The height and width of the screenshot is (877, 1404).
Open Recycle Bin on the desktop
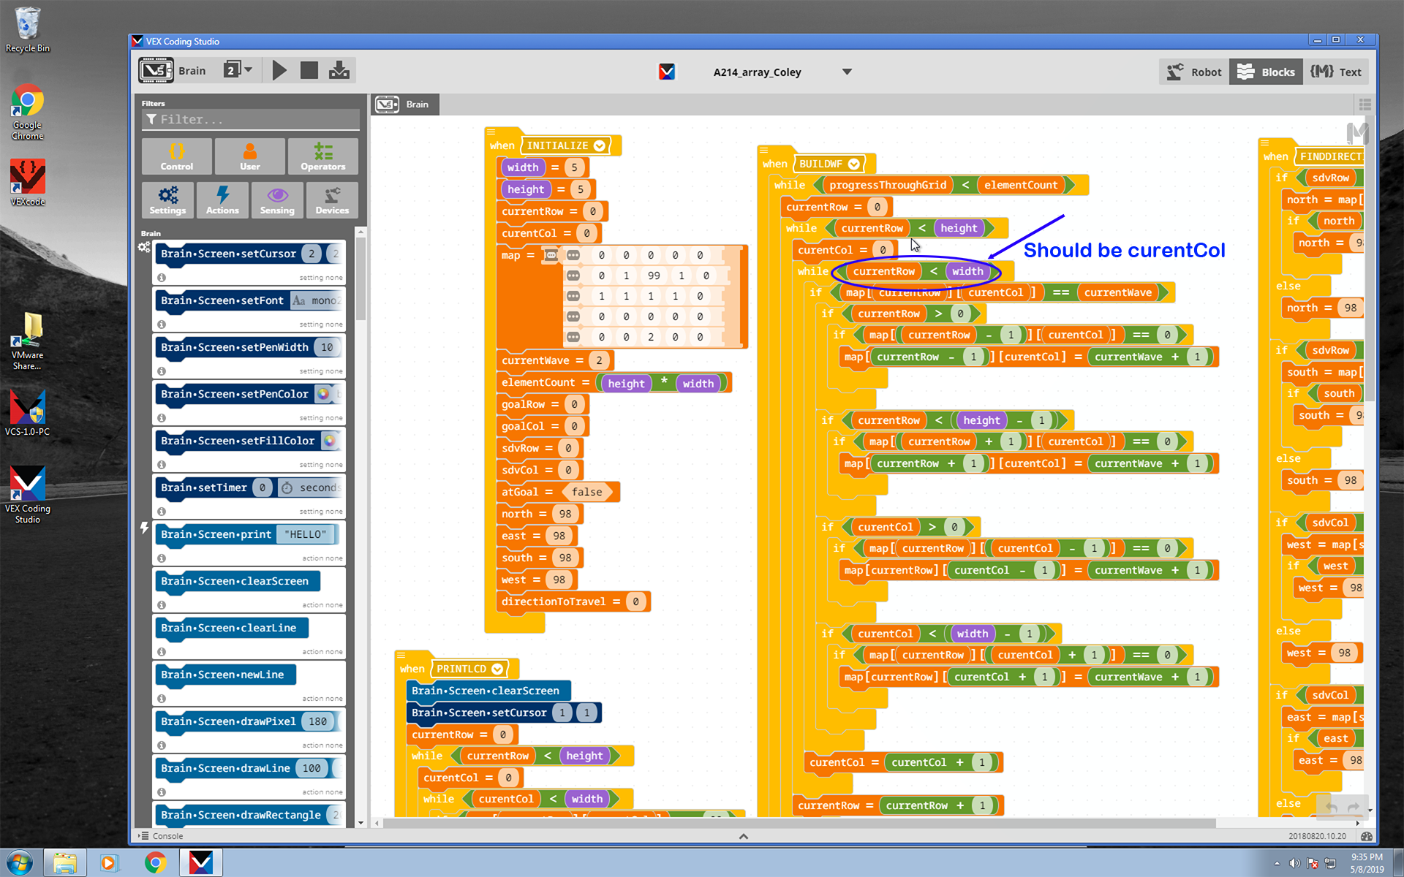27,31
